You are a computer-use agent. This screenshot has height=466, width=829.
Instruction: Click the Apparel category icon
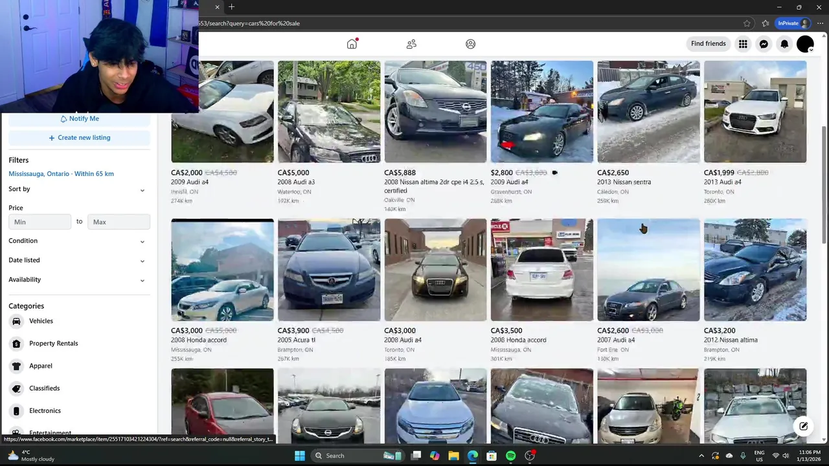[x=16, y=366]
